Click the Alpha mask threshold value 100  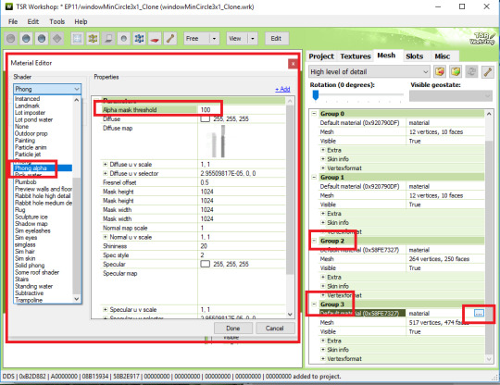(206, 109)
